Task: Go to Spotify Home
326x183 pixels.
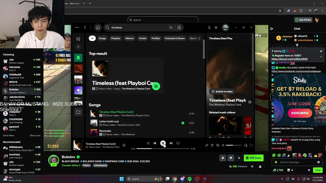Action: 98,27
